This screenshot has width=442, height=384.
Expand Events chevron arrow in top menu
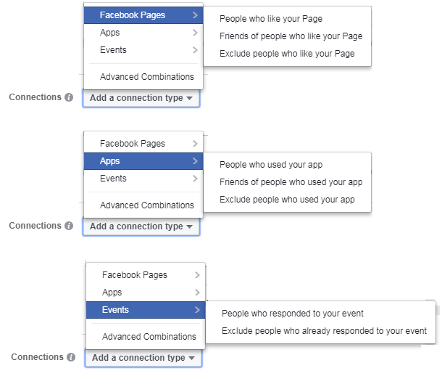(x=195, y=50)
